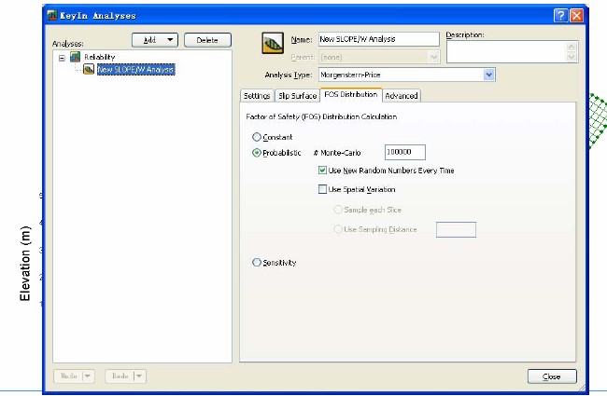Switch to the Slip Surface tab
The image size is (607, 396).
tap(297, 96)
